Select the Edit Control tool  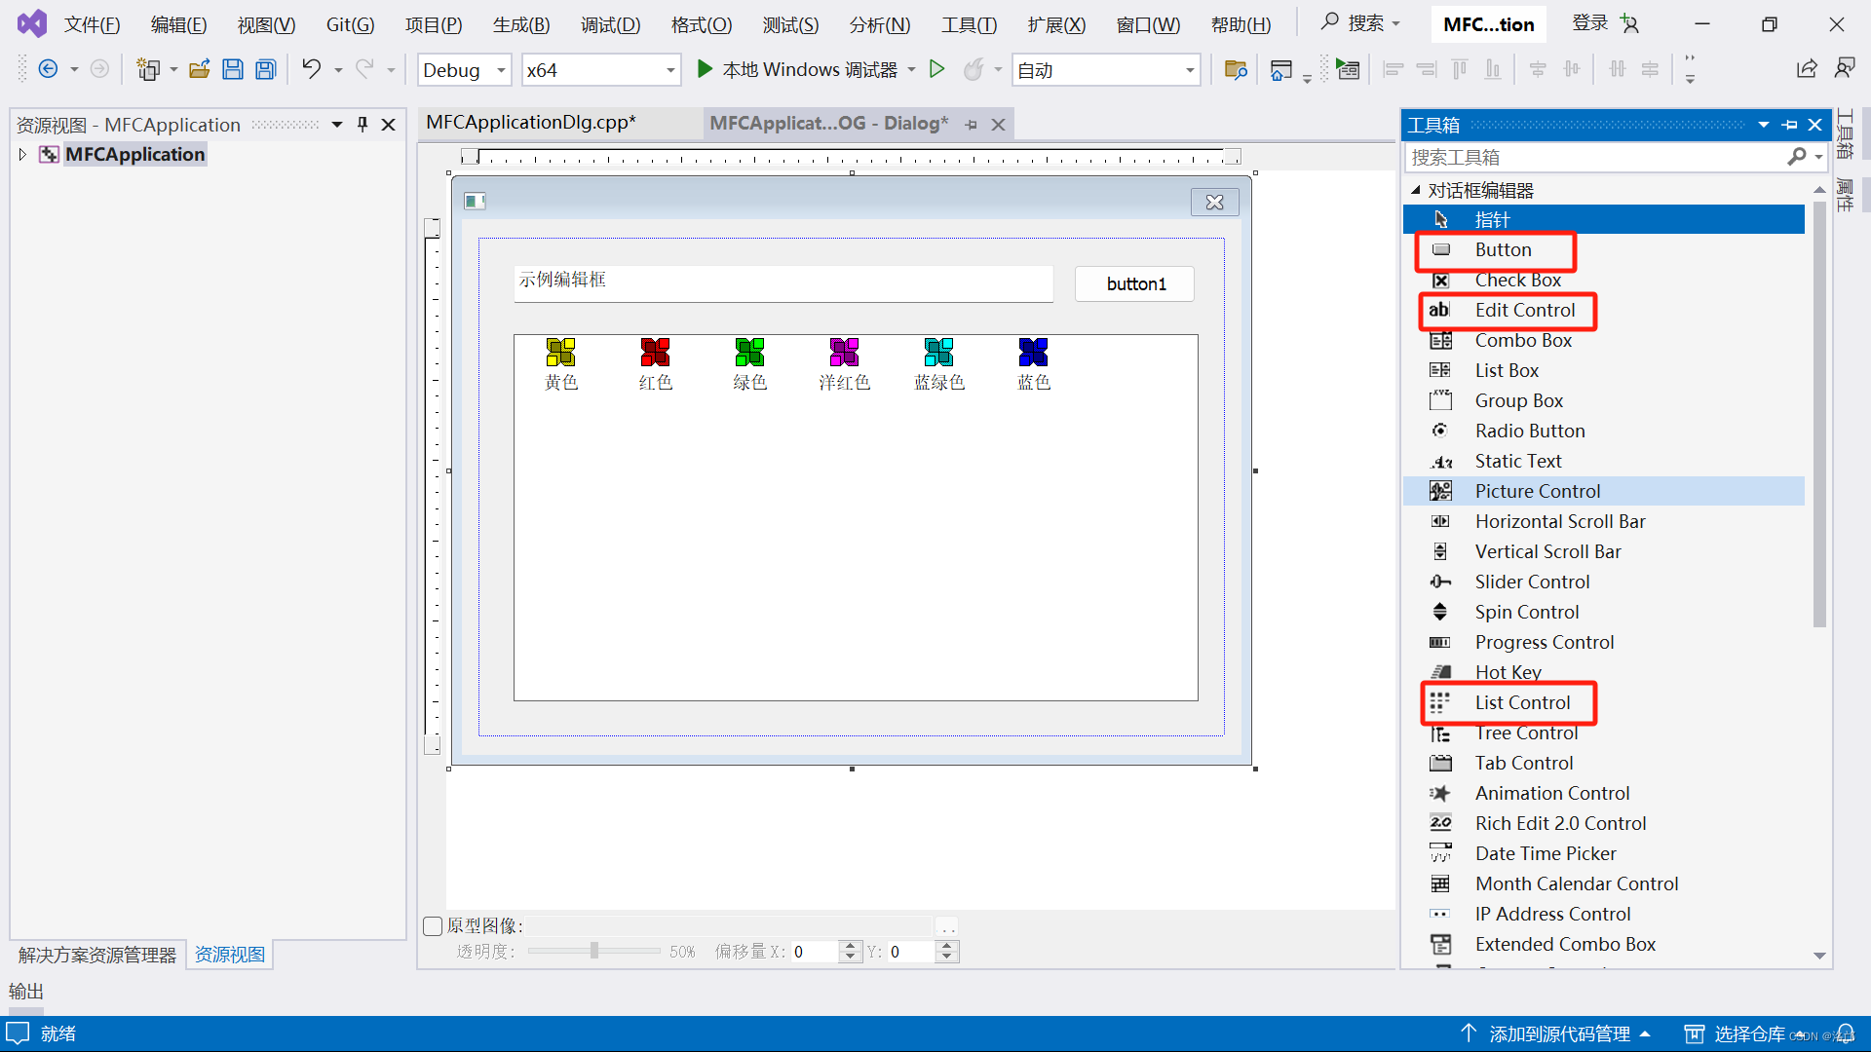[x=1524, y=310]
